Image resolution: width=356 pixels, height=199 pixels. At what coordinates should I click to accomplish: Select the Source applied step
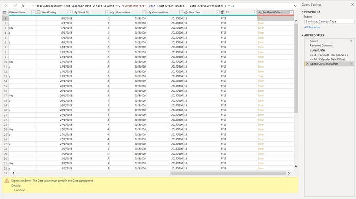[x=329, y=41]
